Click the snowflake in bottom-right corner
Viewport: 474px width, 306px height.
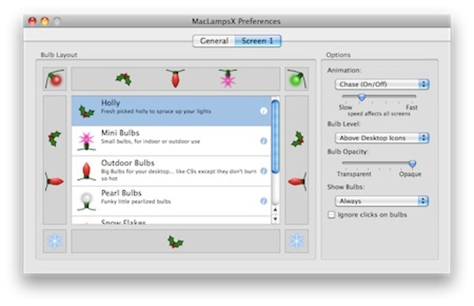(297, 241)
